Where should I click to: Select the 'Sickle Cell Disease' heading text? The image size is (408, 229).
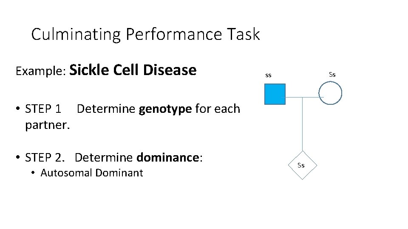tap(133, 70)
